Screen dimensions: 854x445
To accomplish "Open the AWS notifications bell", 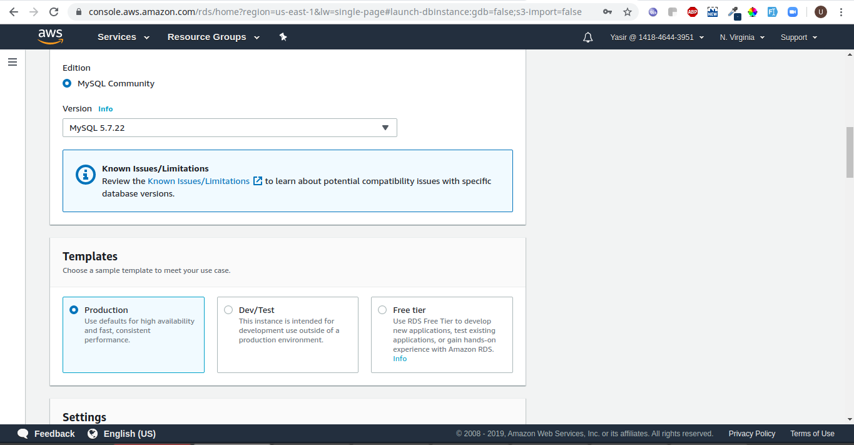I will tap(587, 38).
